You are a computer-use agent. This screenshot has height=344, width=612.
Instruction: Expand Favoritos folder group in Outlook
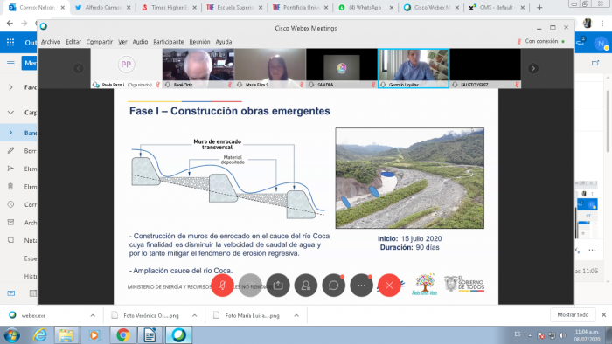click(x=10, y=87)
